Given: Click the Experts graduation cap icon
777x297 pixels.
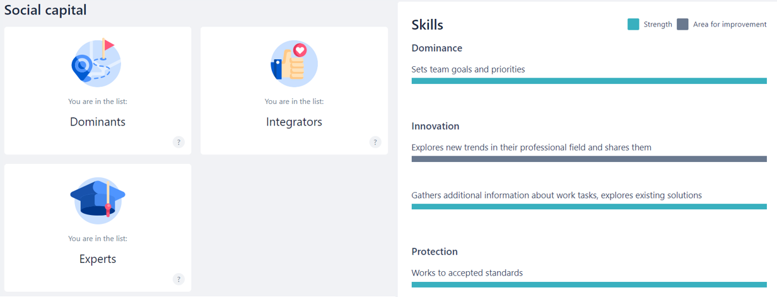Looking at the screenshot, I should (x=98, y=200).
